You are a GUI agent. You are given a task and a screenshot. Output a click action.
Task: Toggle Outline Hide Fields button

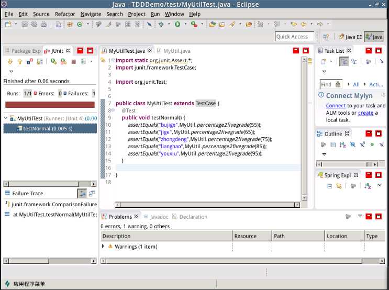tap(352, 144)
